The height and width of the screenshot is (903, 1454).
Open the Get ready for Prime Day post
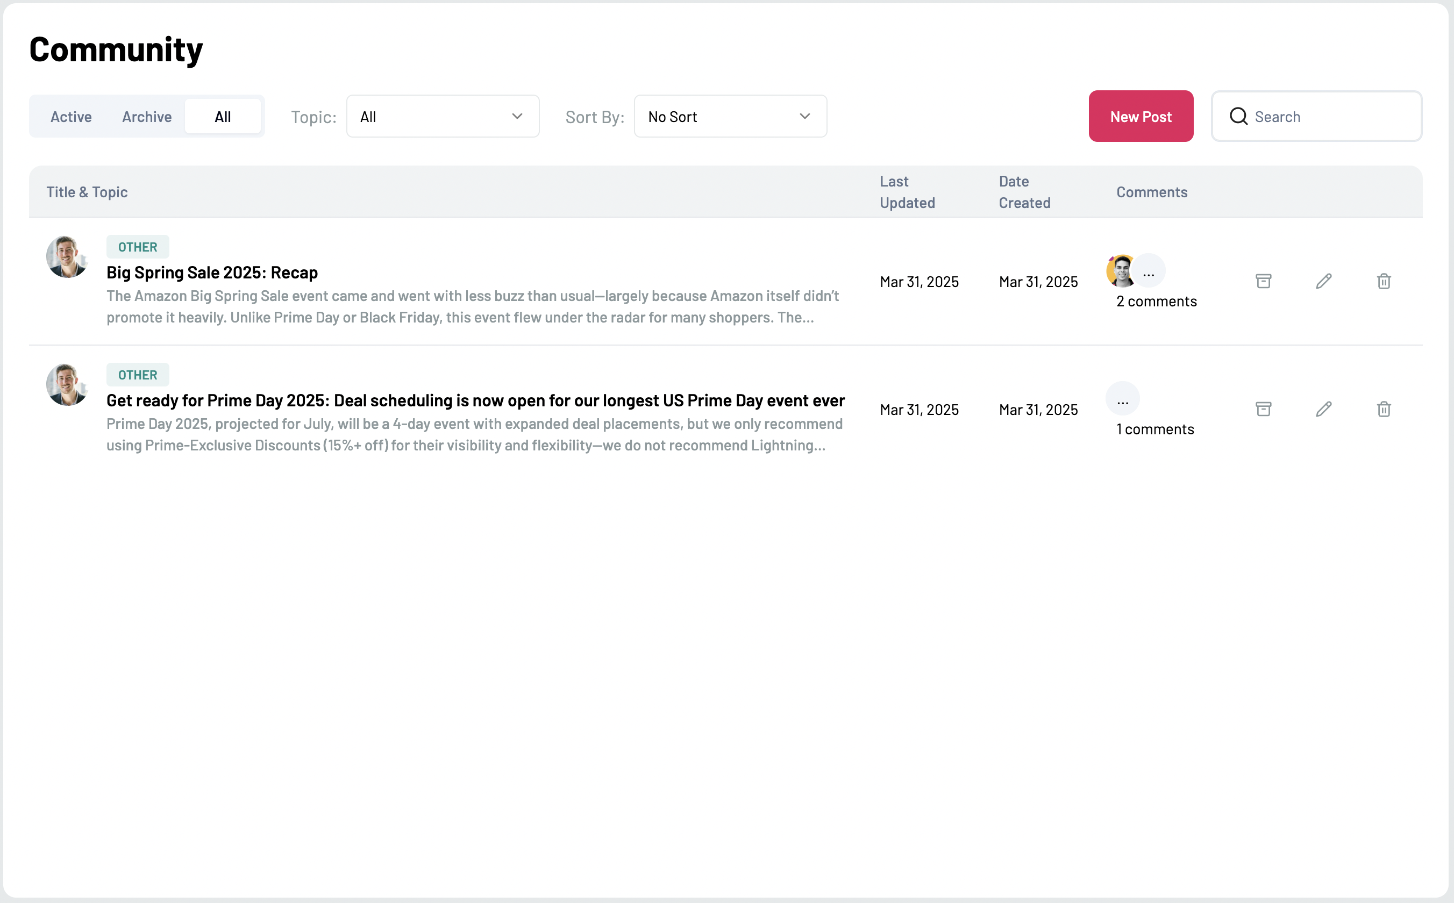(475, 400)
